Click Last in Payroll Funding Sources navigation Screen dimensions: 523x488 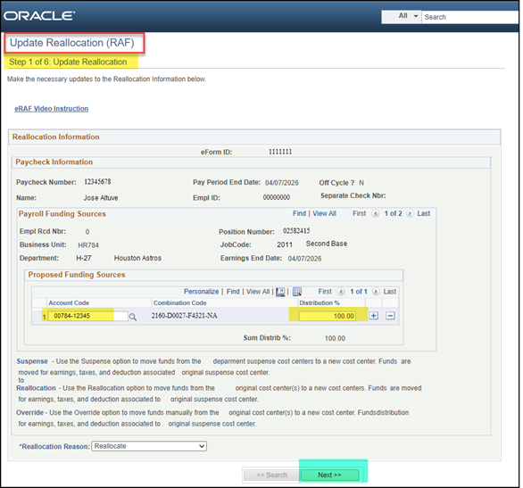(x=424, y=213)
